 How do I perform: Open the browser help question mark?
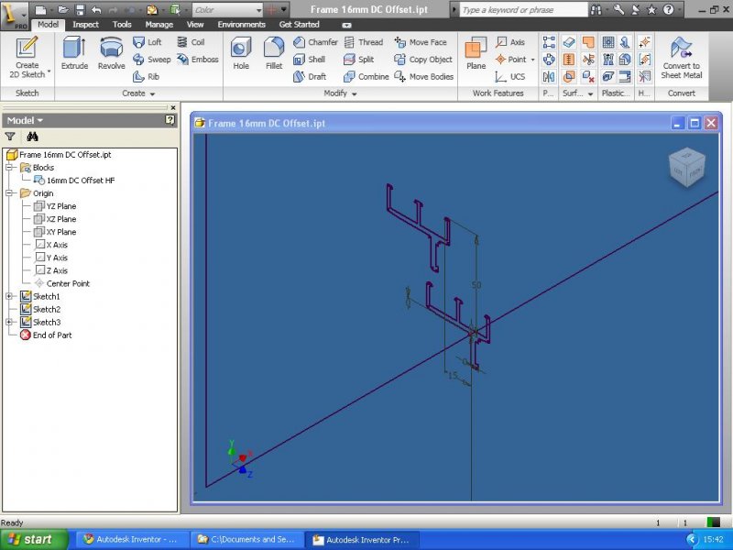(x=170, y=121)
